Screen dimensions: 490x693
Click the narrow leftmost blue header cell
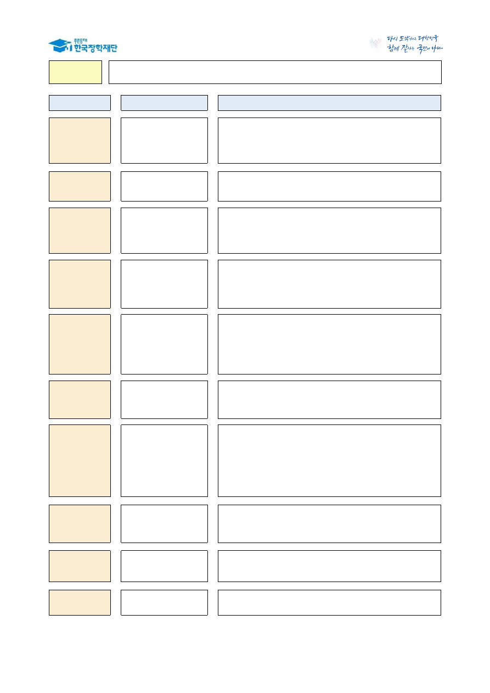80,103
